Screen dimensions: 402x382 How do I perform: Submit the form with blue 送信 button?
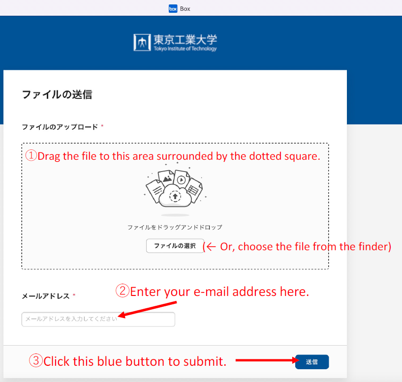click(312, 362)
